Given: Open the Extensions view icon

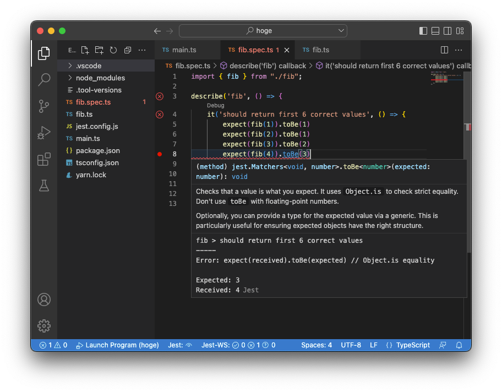Looking at the screenshot, I should [x=44, y=159].
